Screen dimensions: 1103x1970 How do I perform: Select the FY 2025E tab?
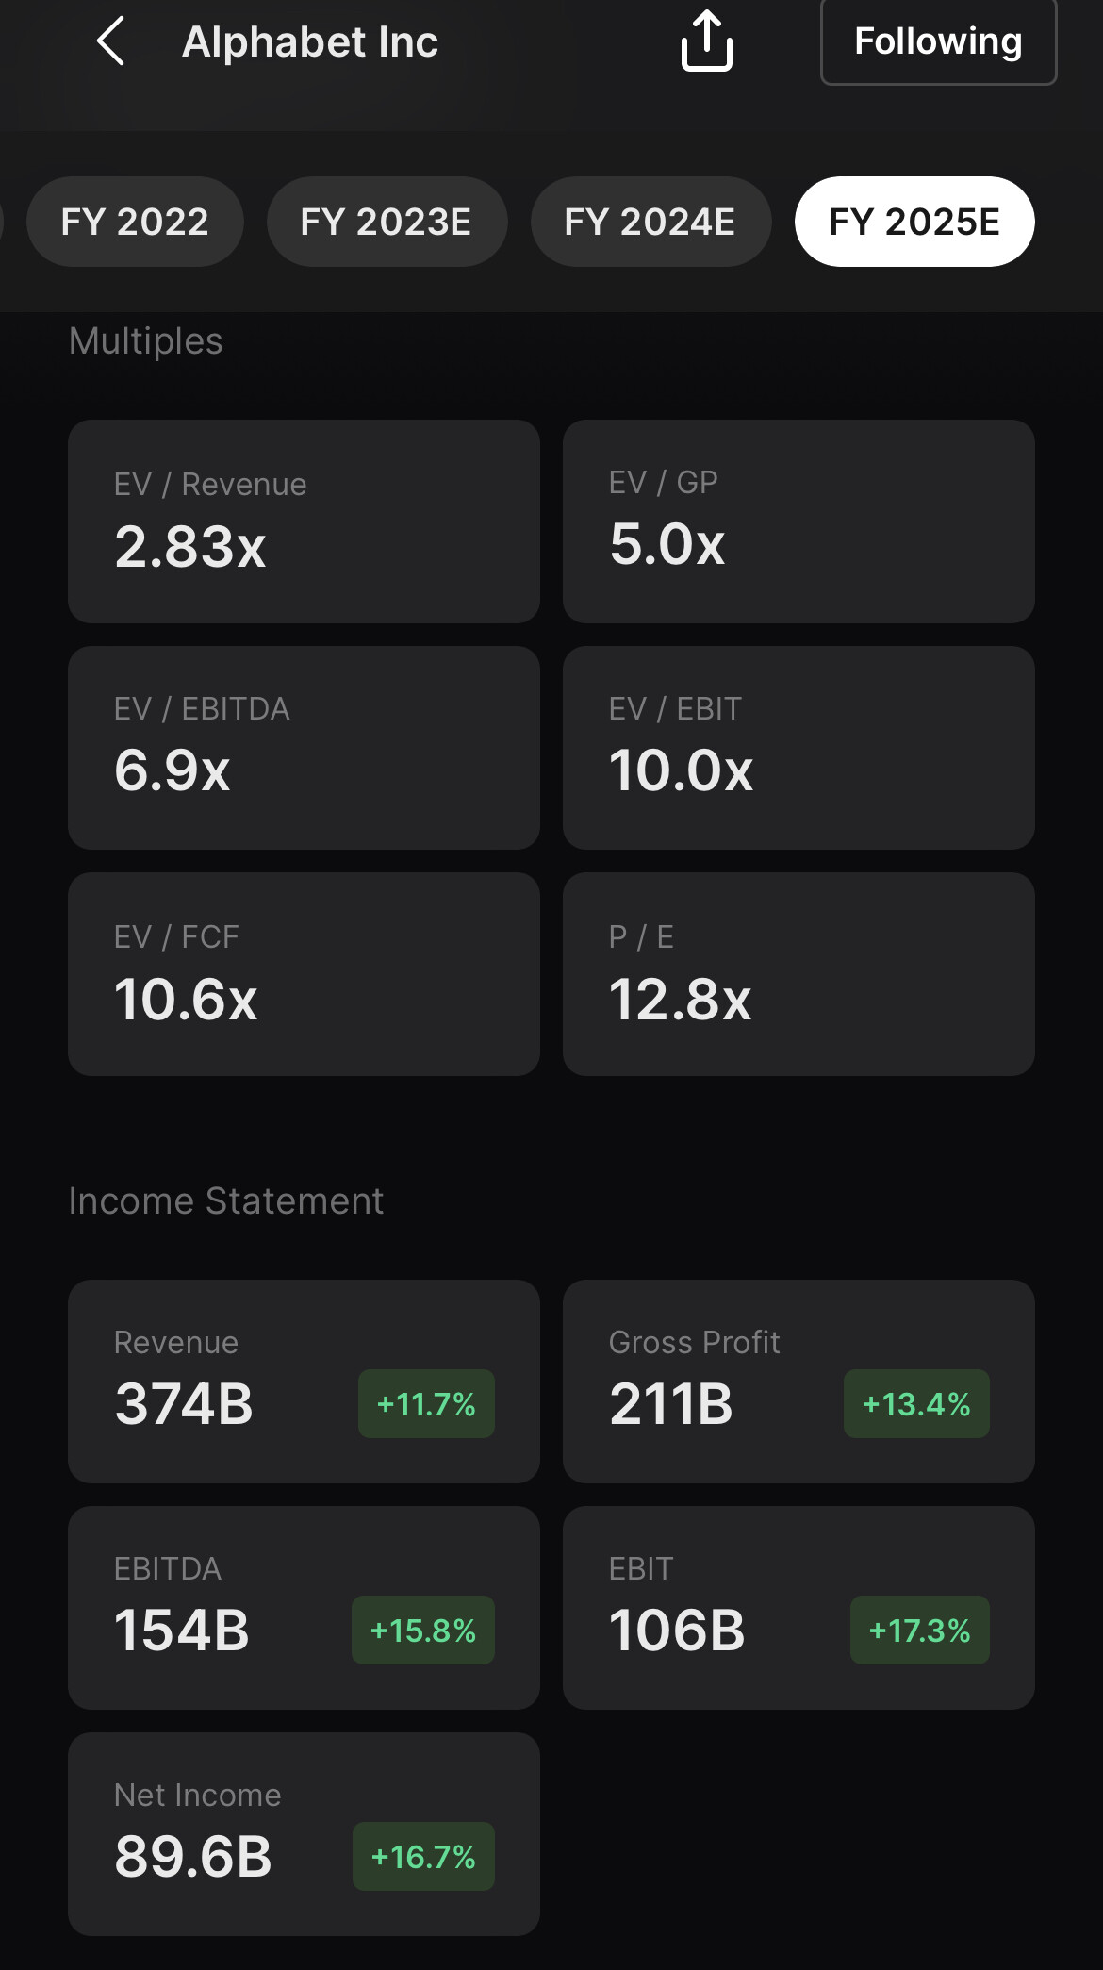[x=914, y=222]
